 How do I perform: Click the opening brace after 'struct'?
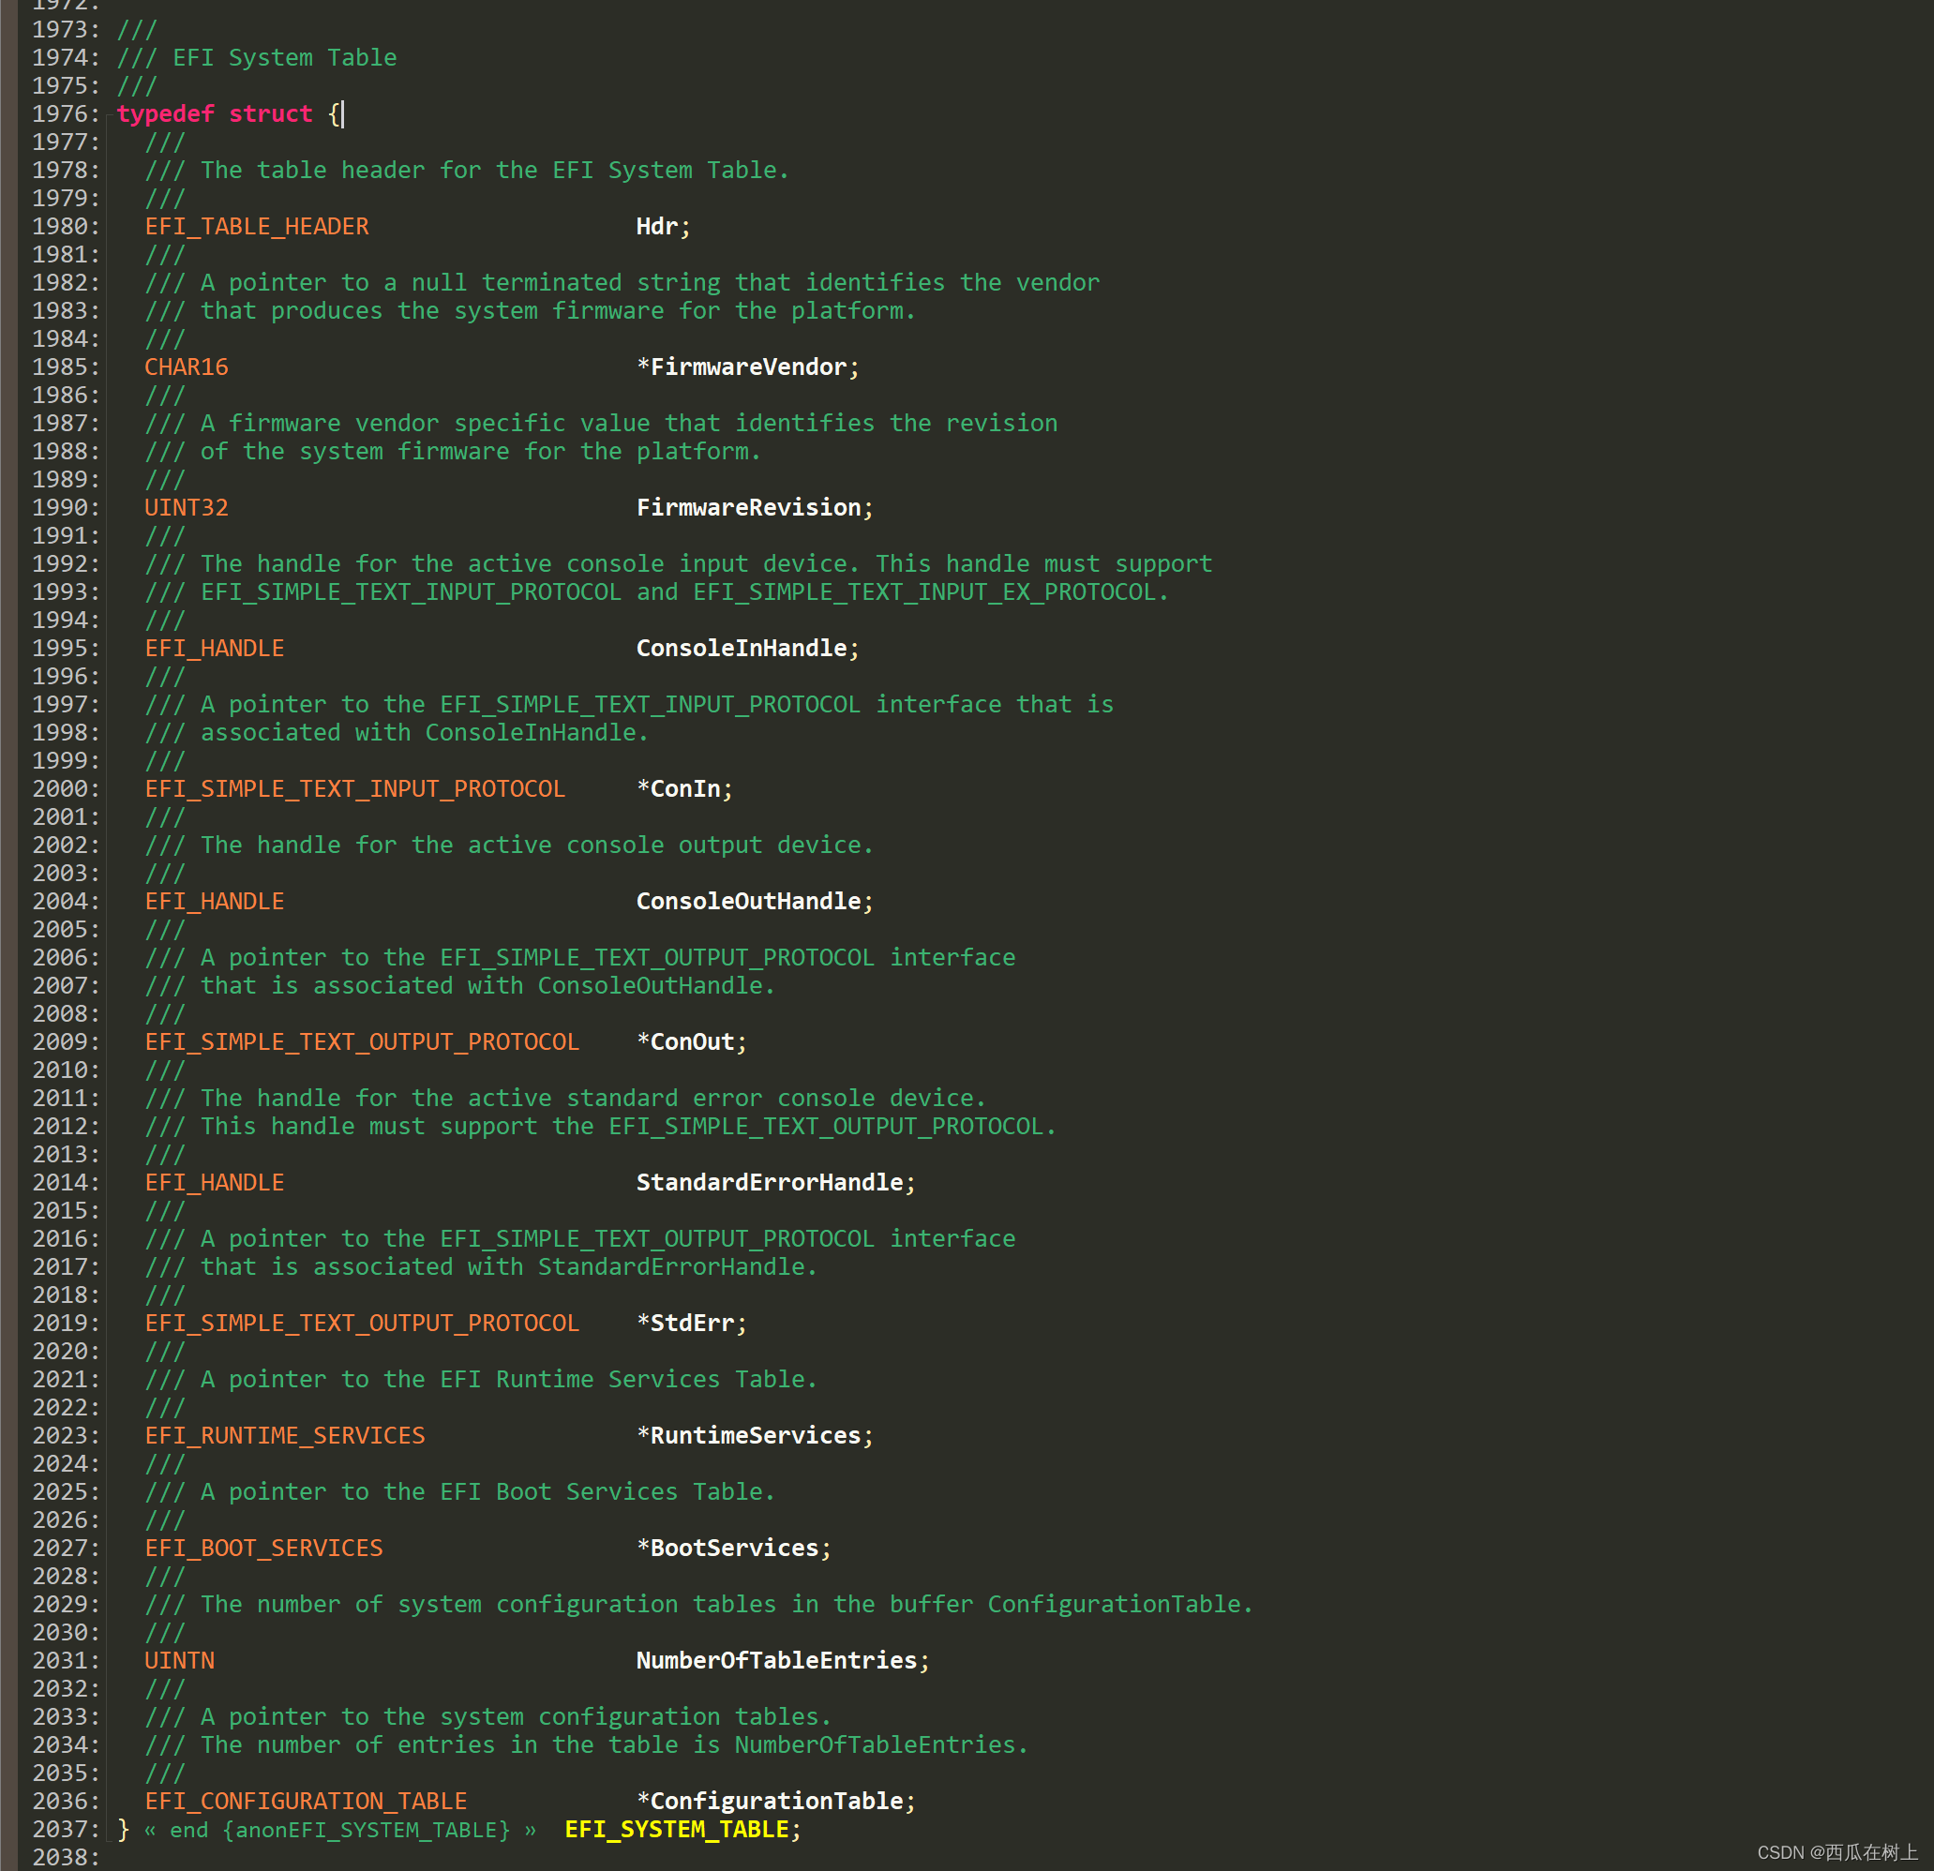tap(335, 114)
